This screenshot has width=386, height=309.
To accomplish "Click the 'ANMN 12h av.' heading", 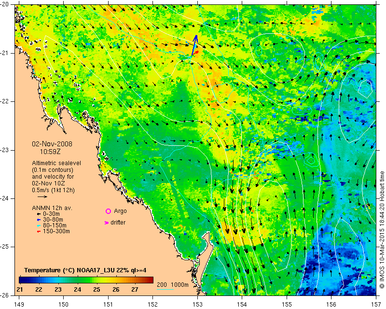I will 52,208.
